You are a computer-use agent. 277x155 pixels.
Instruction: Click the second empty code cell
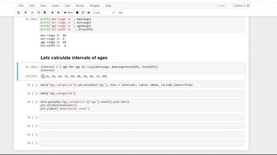142,126
